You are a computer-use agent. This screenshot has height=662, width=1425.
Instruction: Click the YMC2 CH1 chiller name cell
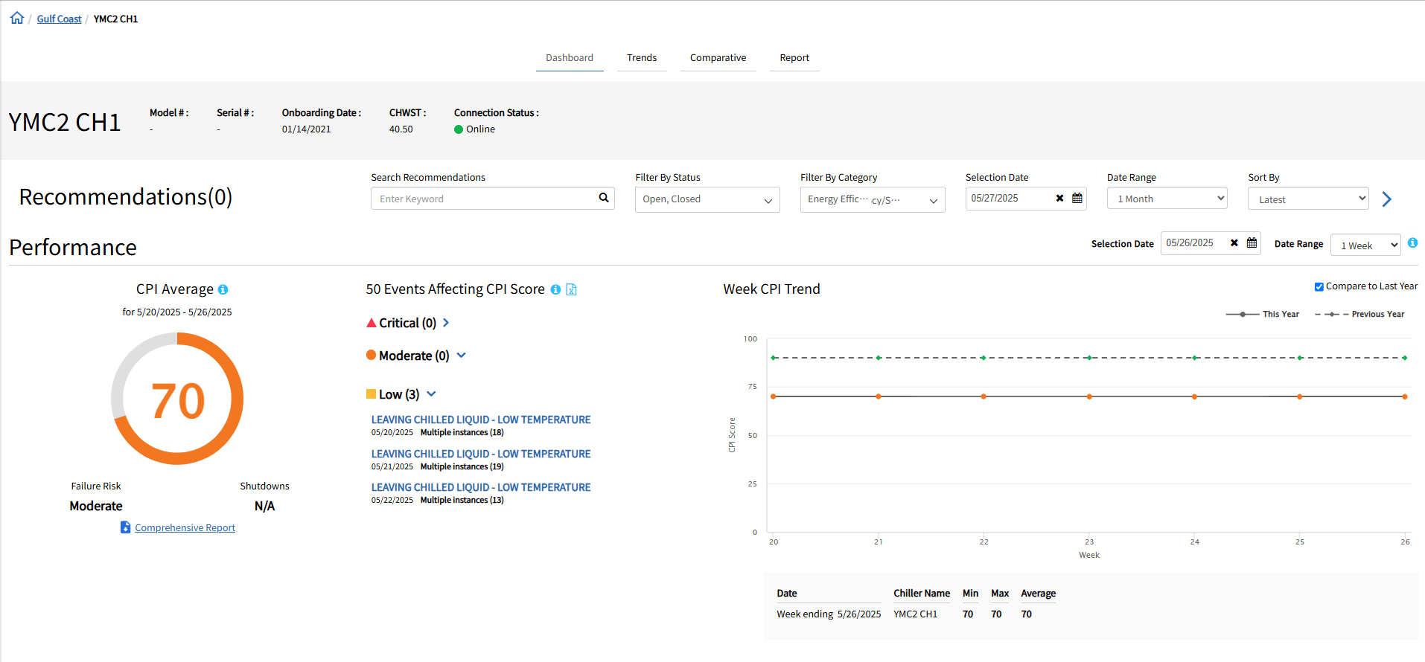pyautogui.click(x=915, y=614)
